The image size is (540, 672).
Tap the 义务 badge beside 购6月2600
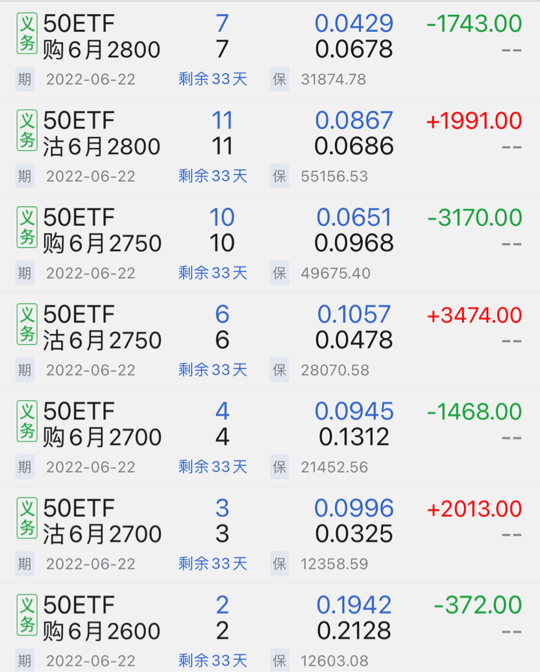pyautogui.click(x=27, y=616)
